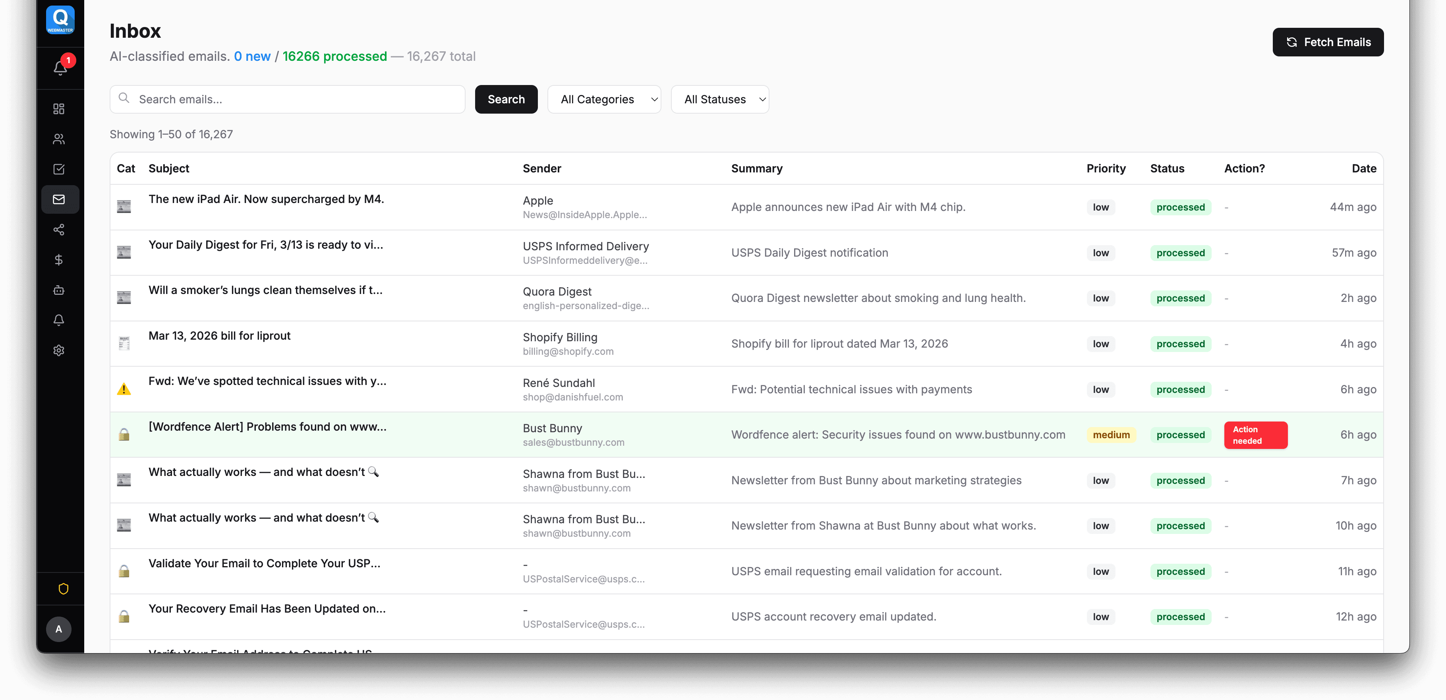Click receipt icon for Shopify bill email
This screenshot has width=1446, height=700.
point(124,343)
